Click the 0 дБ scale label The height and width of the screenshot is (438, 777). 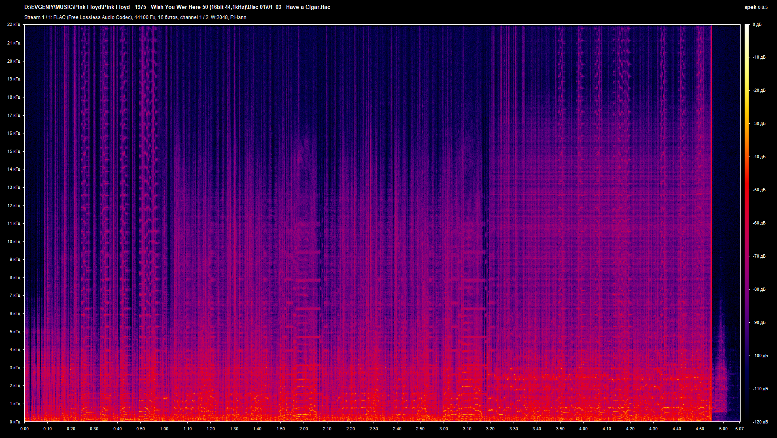pyautogui.click(x=757, y=25)
